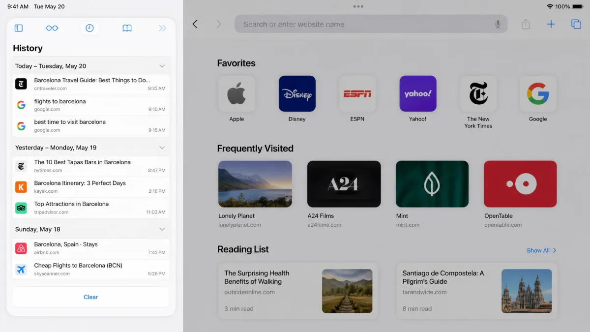This screenshot has width=590, height=332.
Task: Tap the 9:41 AM clock in status bar
Action: coord(18,7)
